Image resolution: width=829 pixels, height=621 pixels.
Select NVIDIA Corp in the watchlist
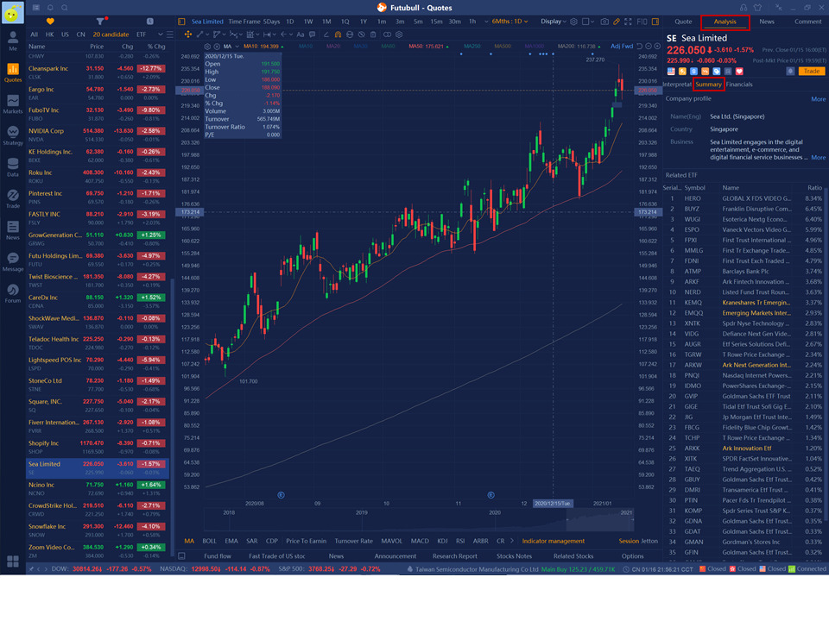pyautogui.click(x=98, y=135)
